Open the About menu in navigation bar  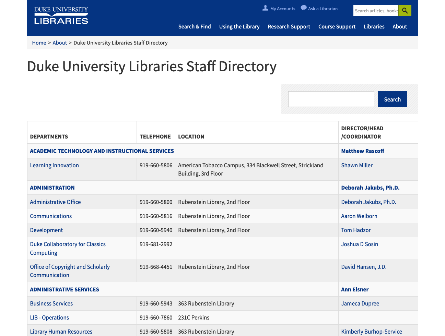click(x=400, y=26)
